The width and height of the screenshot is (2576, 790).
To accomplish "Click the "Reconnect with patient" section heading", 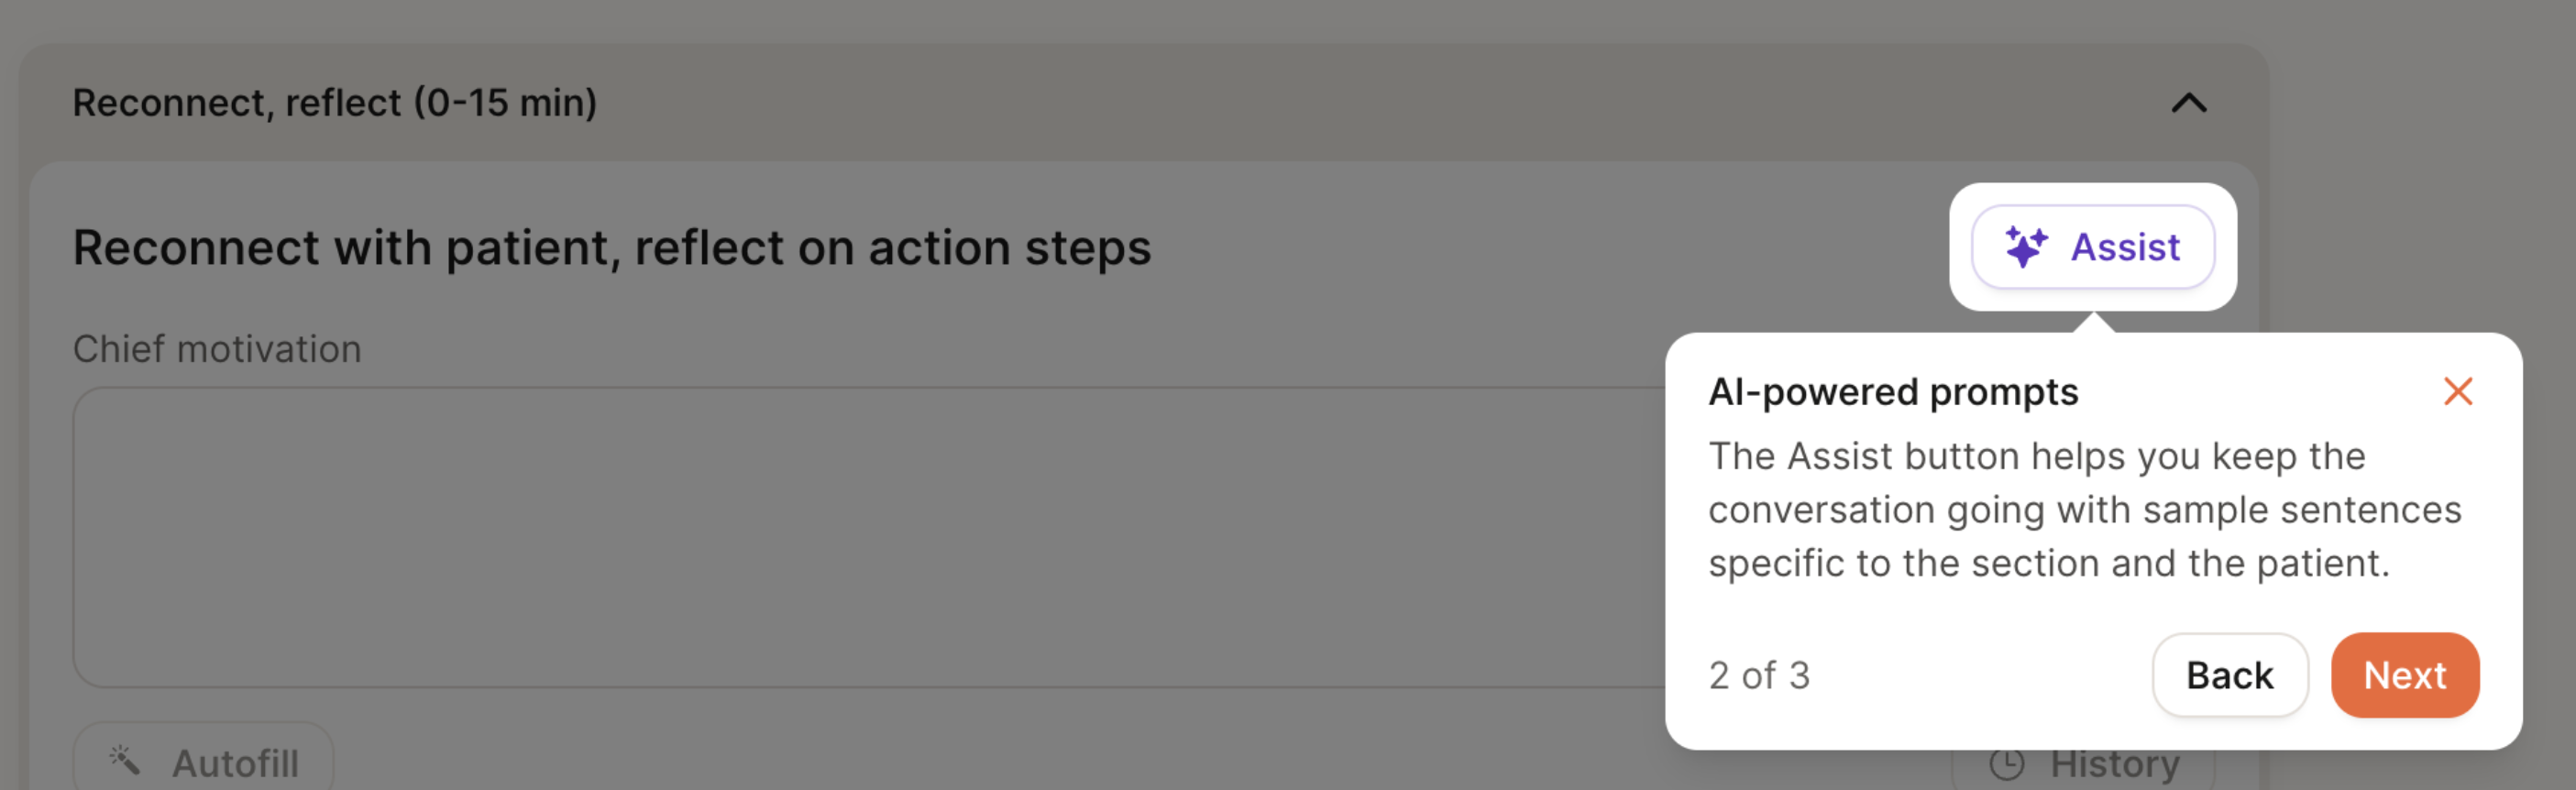I will pyautogui.click(x=612, y=248).
